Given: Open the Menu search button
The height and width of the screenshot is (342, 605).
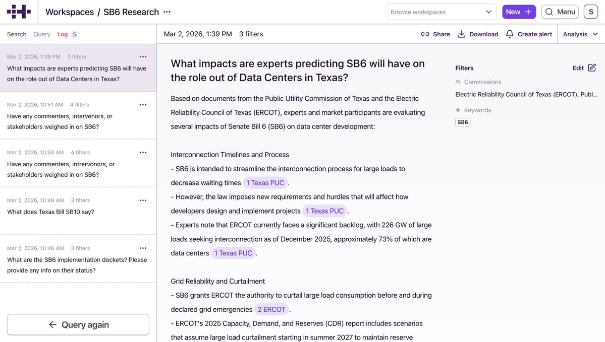Looking at the screenshot, I should pos(560,12).
